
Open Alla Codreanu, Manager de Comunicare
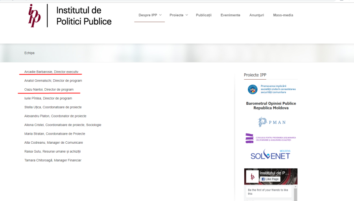pyautogui.click(x=53, y=143)
